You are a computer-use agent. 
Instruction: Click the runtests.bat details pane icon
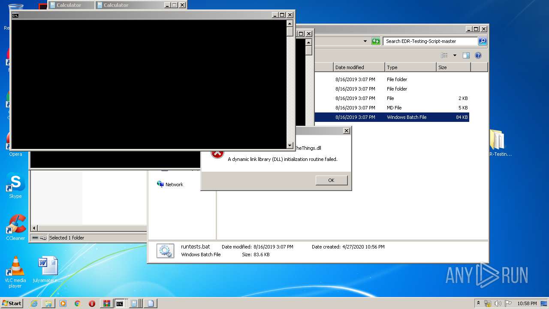(165, 251)
